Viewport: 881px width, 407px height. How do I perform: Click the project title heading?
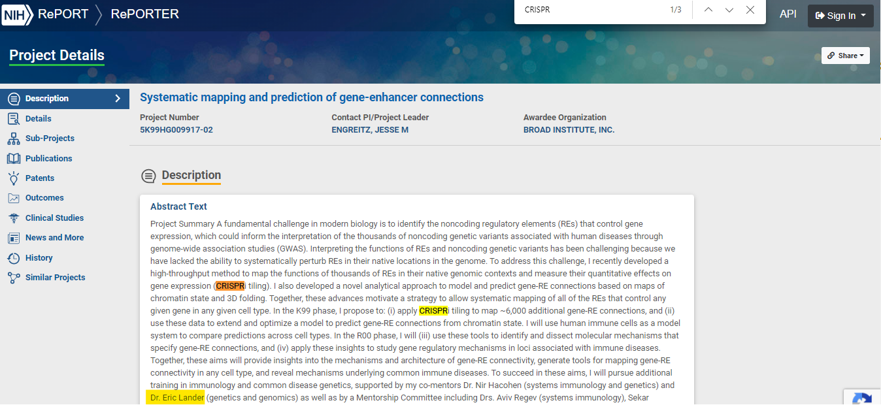point(312,97)
